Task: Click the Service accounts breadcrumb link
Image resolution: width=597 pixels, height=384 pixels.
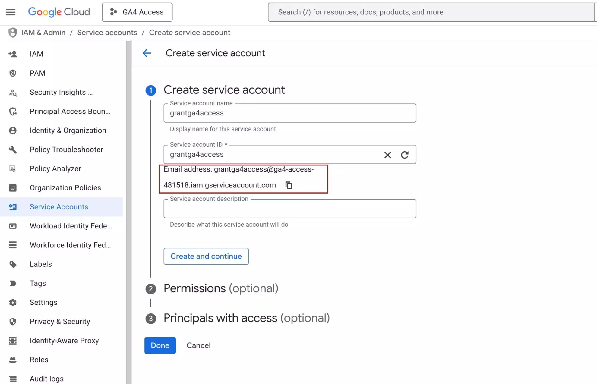Action: click(107, 32)
